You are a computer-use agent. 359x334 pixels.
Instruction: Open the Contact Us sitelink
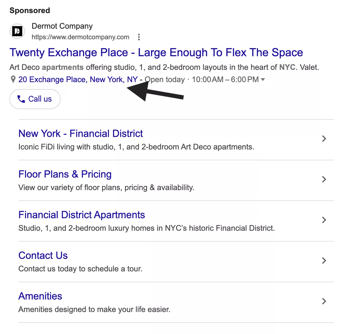pyautogui.click(x=43, y=256)
